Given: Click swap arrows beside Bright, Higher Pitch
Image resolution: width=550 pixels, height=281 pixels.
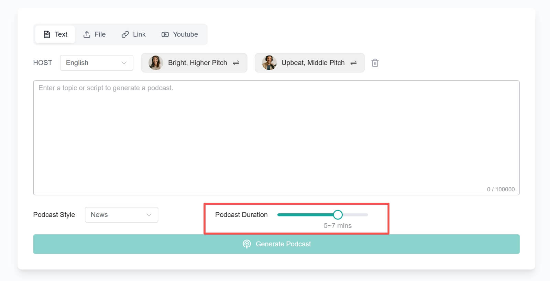Looking at the screenshot, I should [236, 63].
